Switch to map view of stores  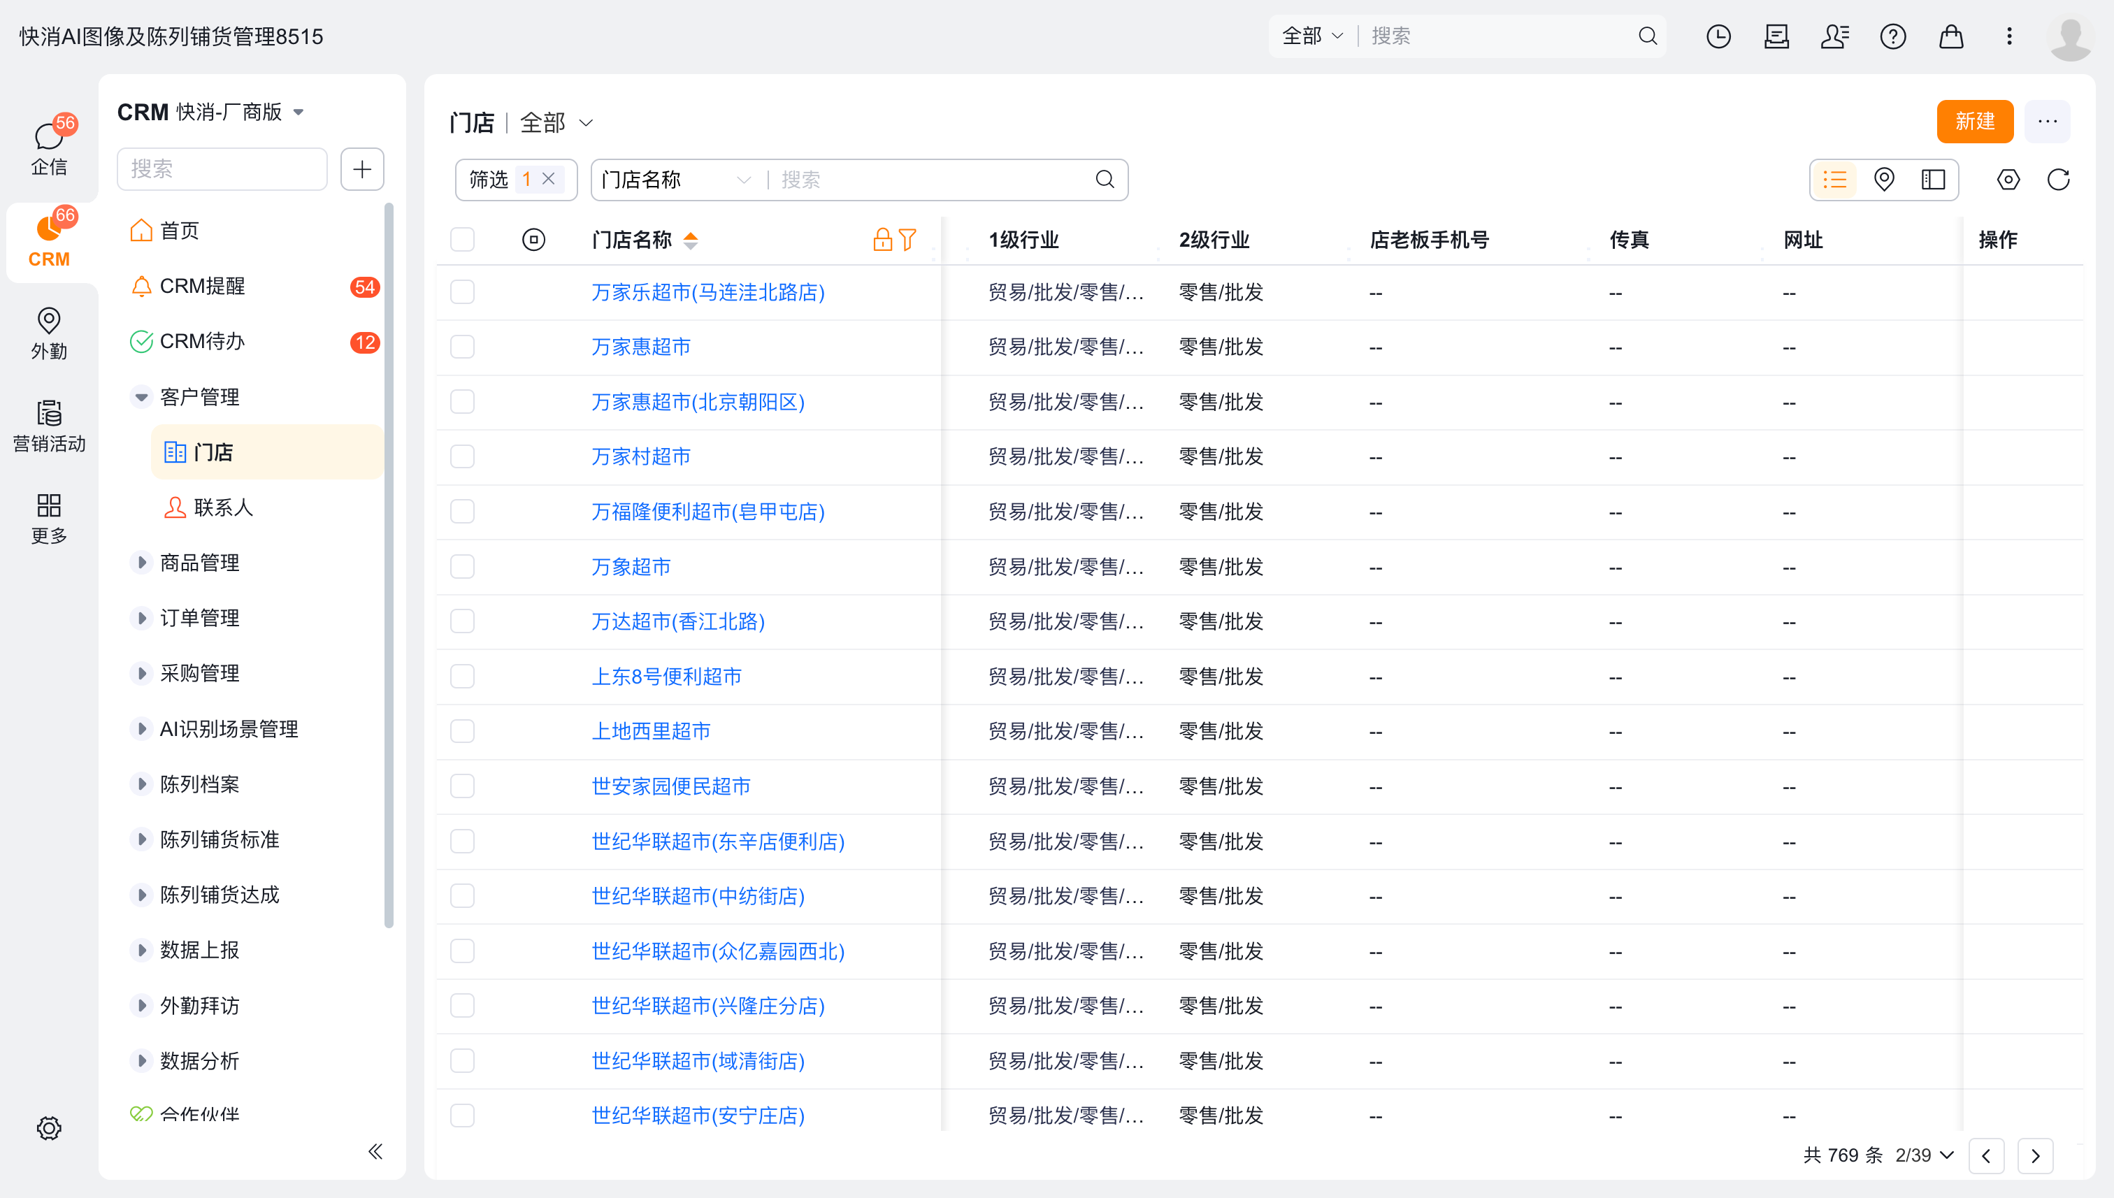1883,180
